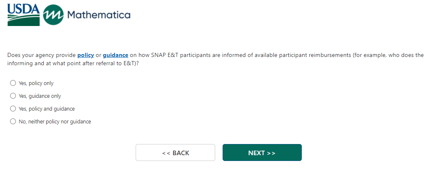The width and height of the screenshot is (437, 182).
Task: Click the USDA logo
Action: 23,15
